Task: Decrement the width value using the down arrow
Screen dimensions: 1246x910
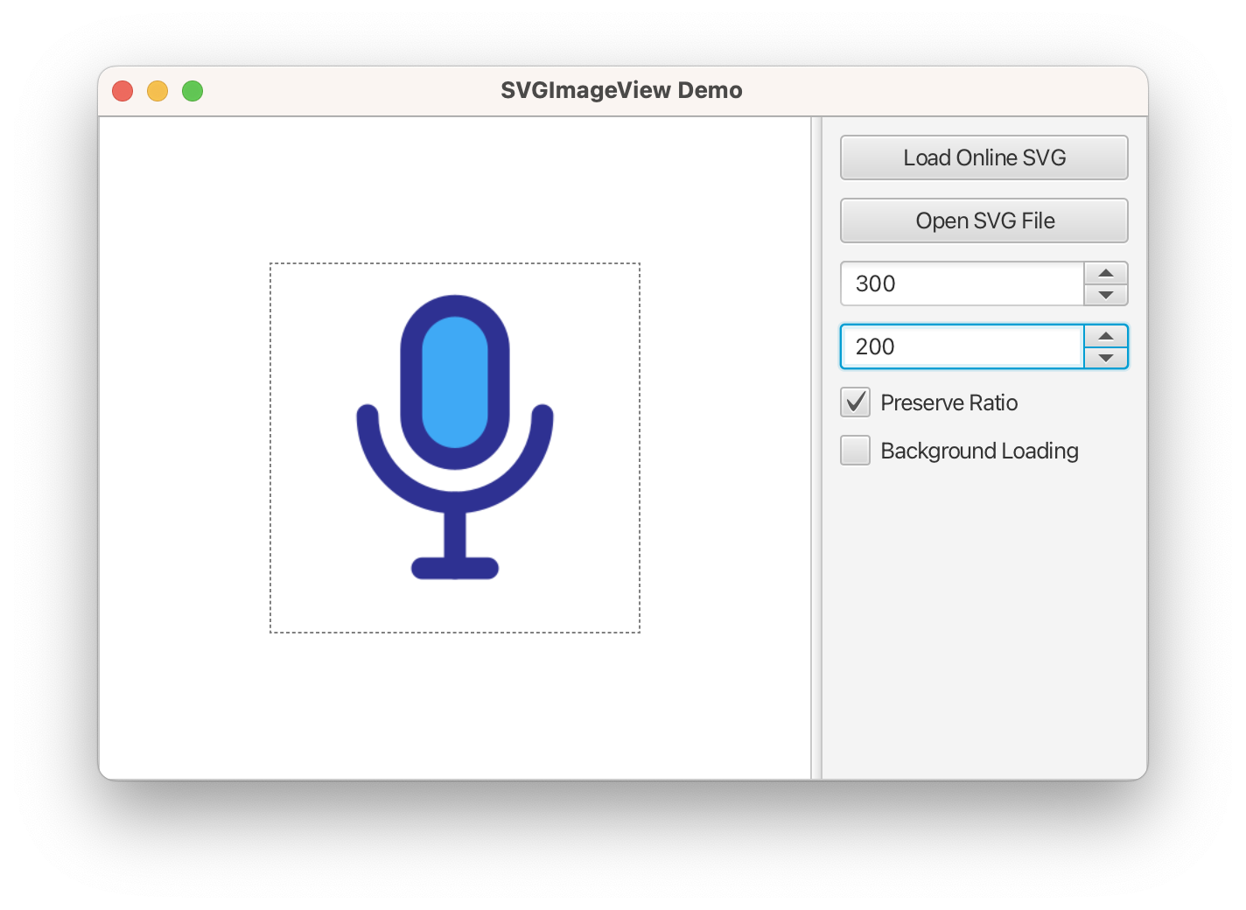Action: pos(1105,294)
